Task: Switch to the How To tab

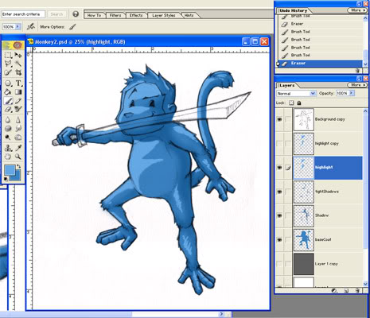Action: point(95,15)
